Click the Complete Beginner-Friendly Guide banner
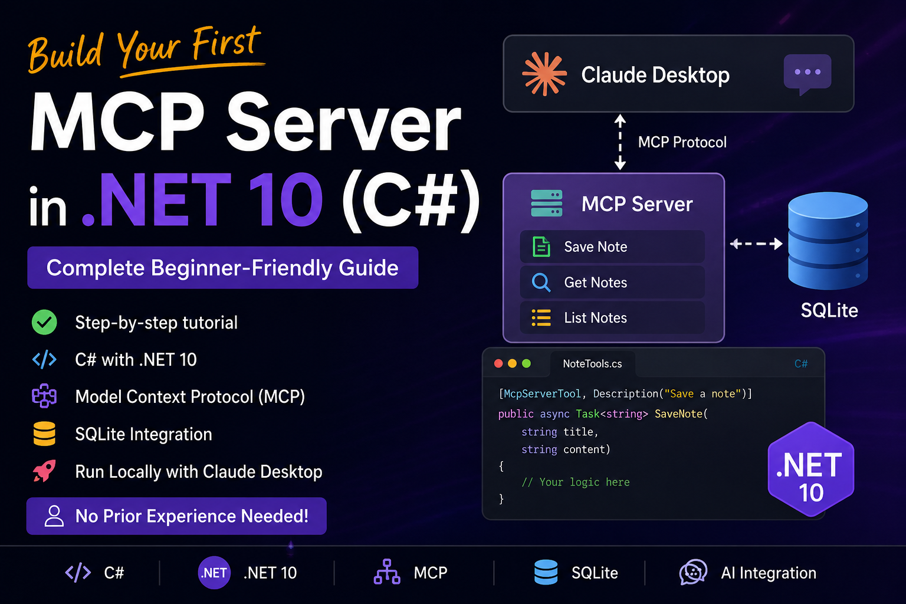The height and width of the screenshot is (604, 906). click(x=222, y=268)
